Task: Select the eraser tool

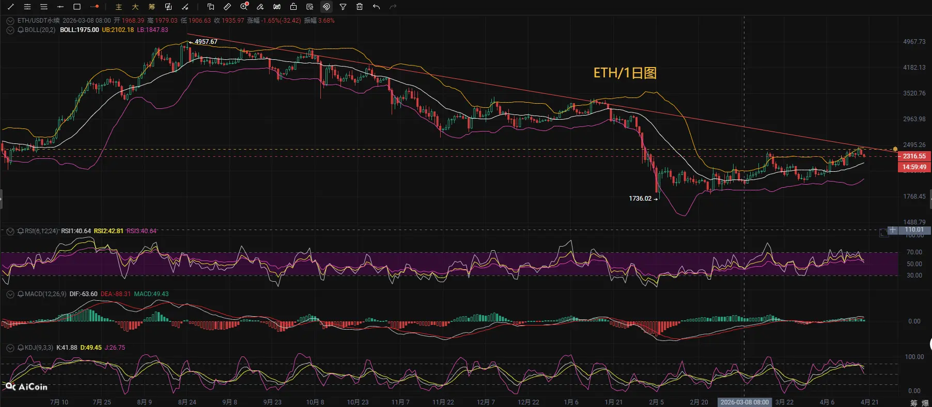Action: 260,7
